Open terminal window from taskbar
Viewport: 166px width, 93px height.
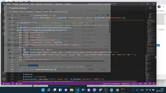point(123,90)
